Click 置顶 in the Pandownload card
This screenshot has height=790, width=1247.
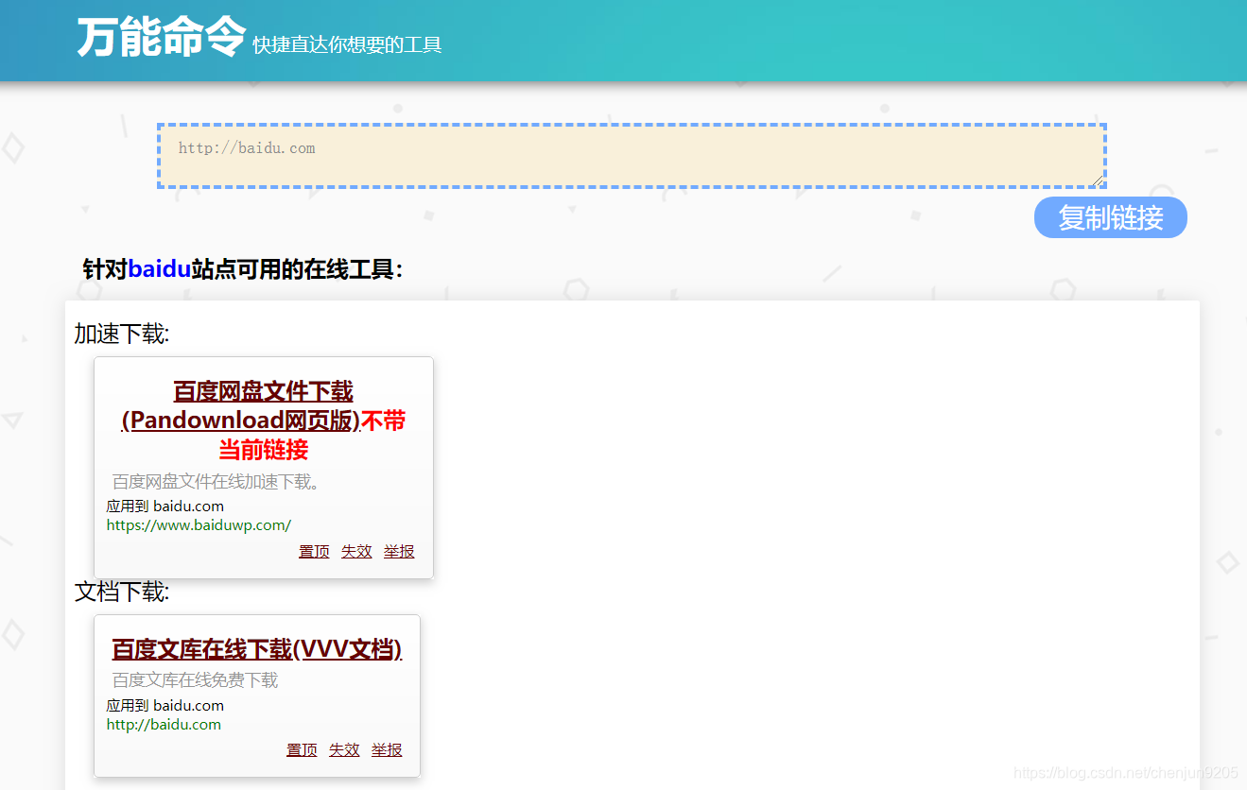(314, 552)
